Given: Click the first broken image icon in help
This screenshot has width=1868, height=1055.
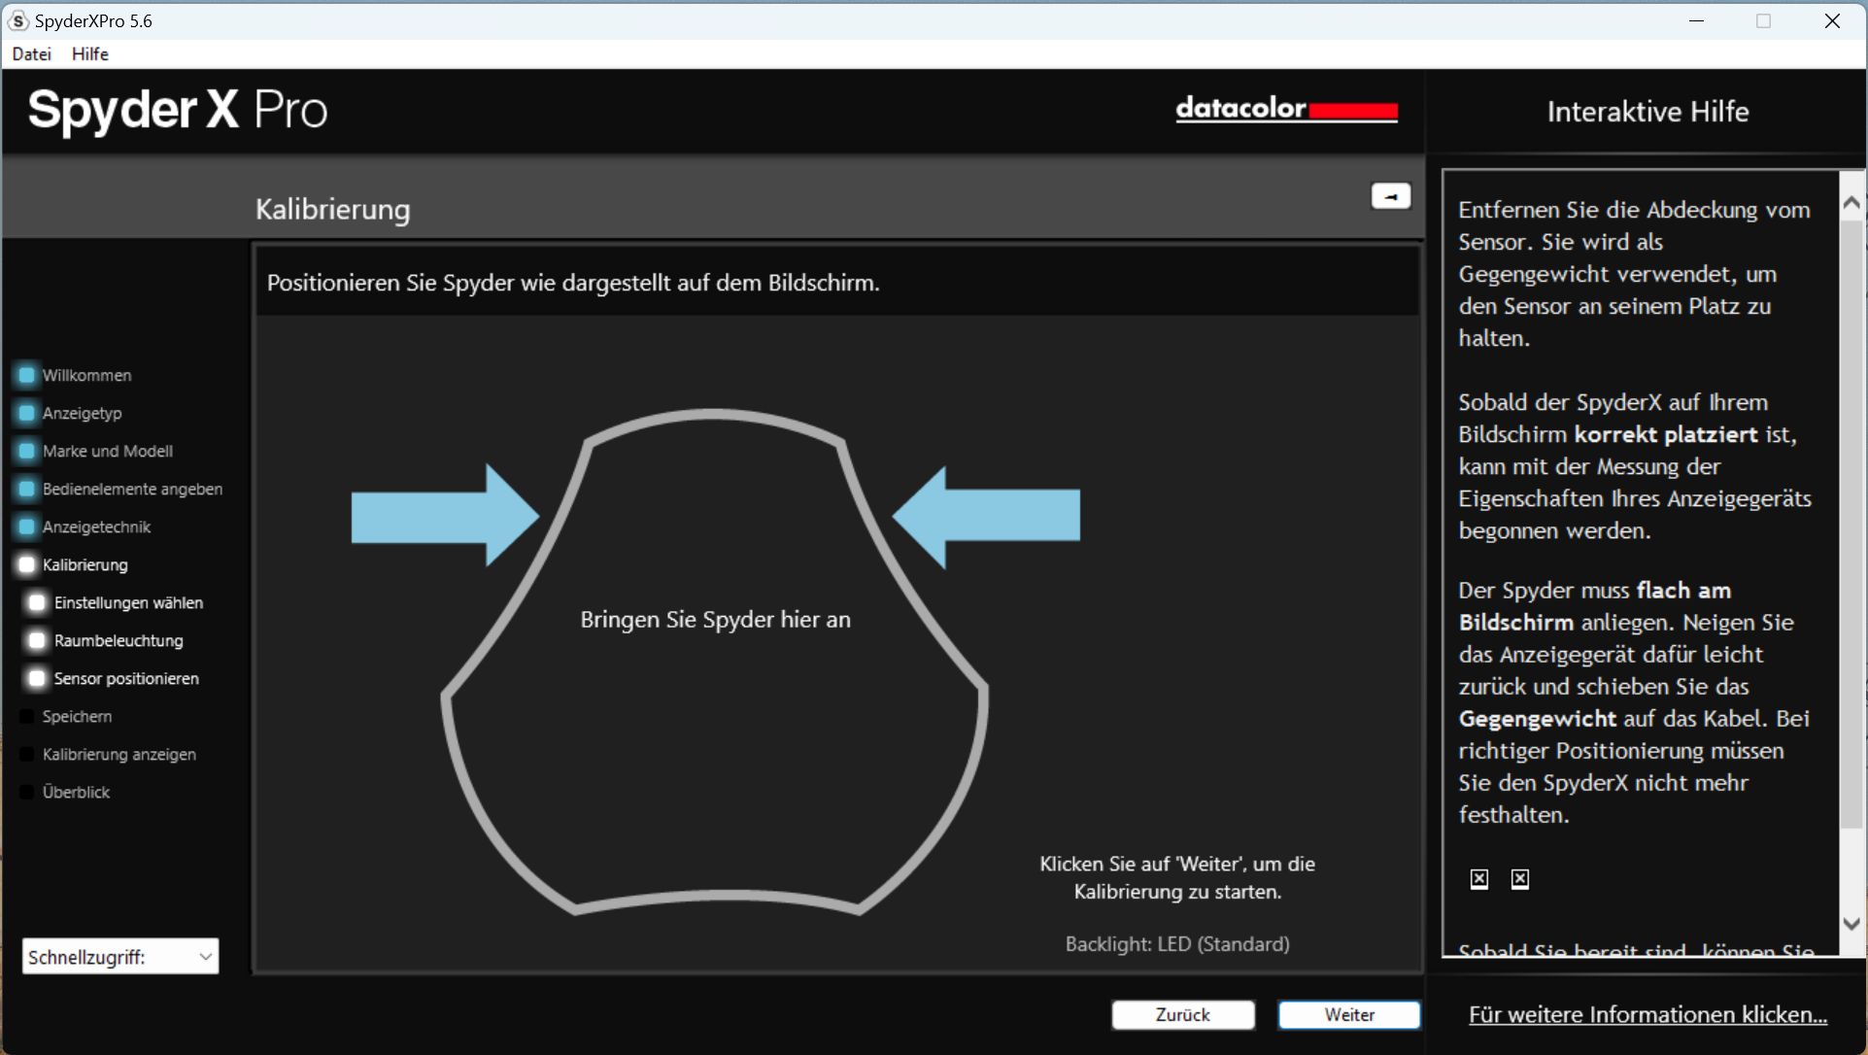Looking at the screenshot, I should tap(1478, 879).
